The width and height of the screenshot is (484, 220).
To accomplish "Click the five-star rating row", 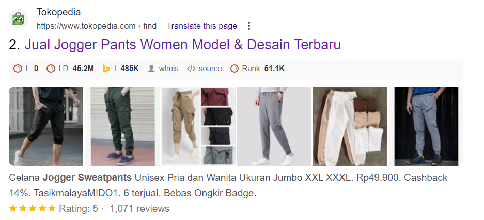I will [x=89, y=208].
